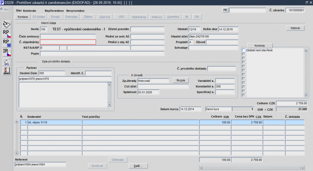
Task: Open the RP Czech flag icon
Action: pyautogui.click(x=7, y=34)
